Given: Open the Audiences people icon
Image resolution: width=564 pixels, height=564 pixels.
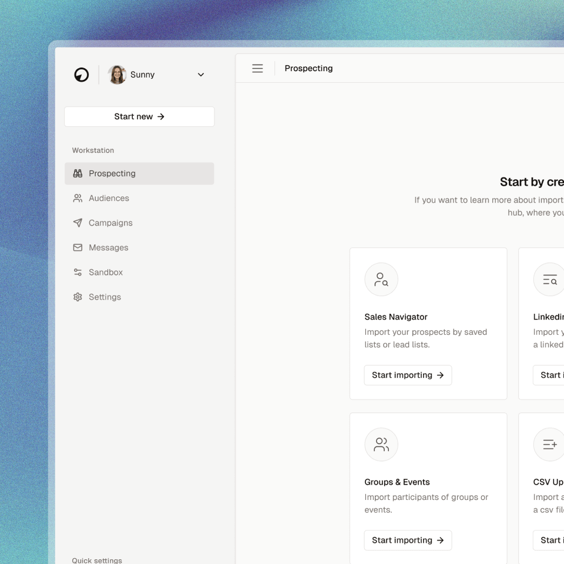Looking at the screenshot, I should [x=78, y=198].
